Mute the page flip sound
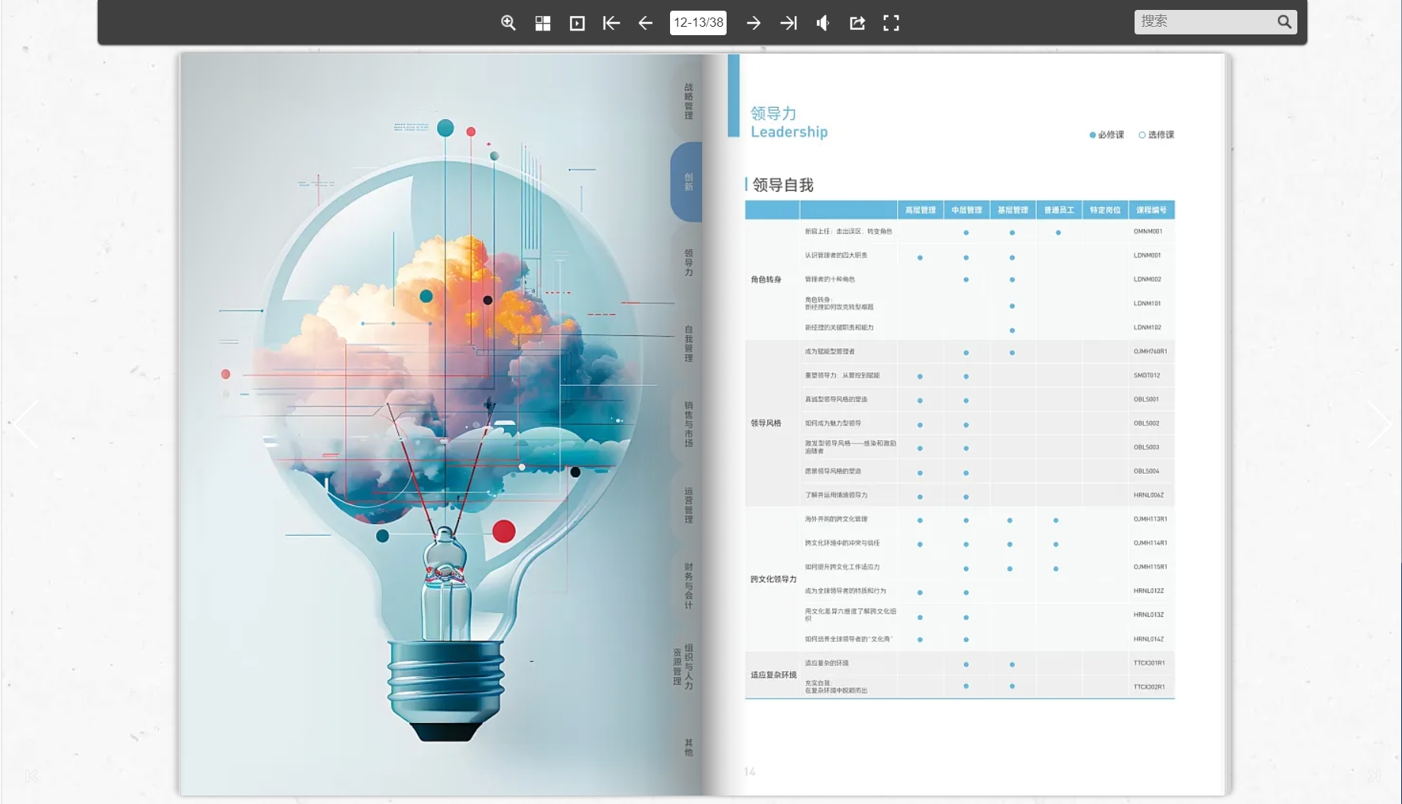1402x804 pixels. [823, 23]
